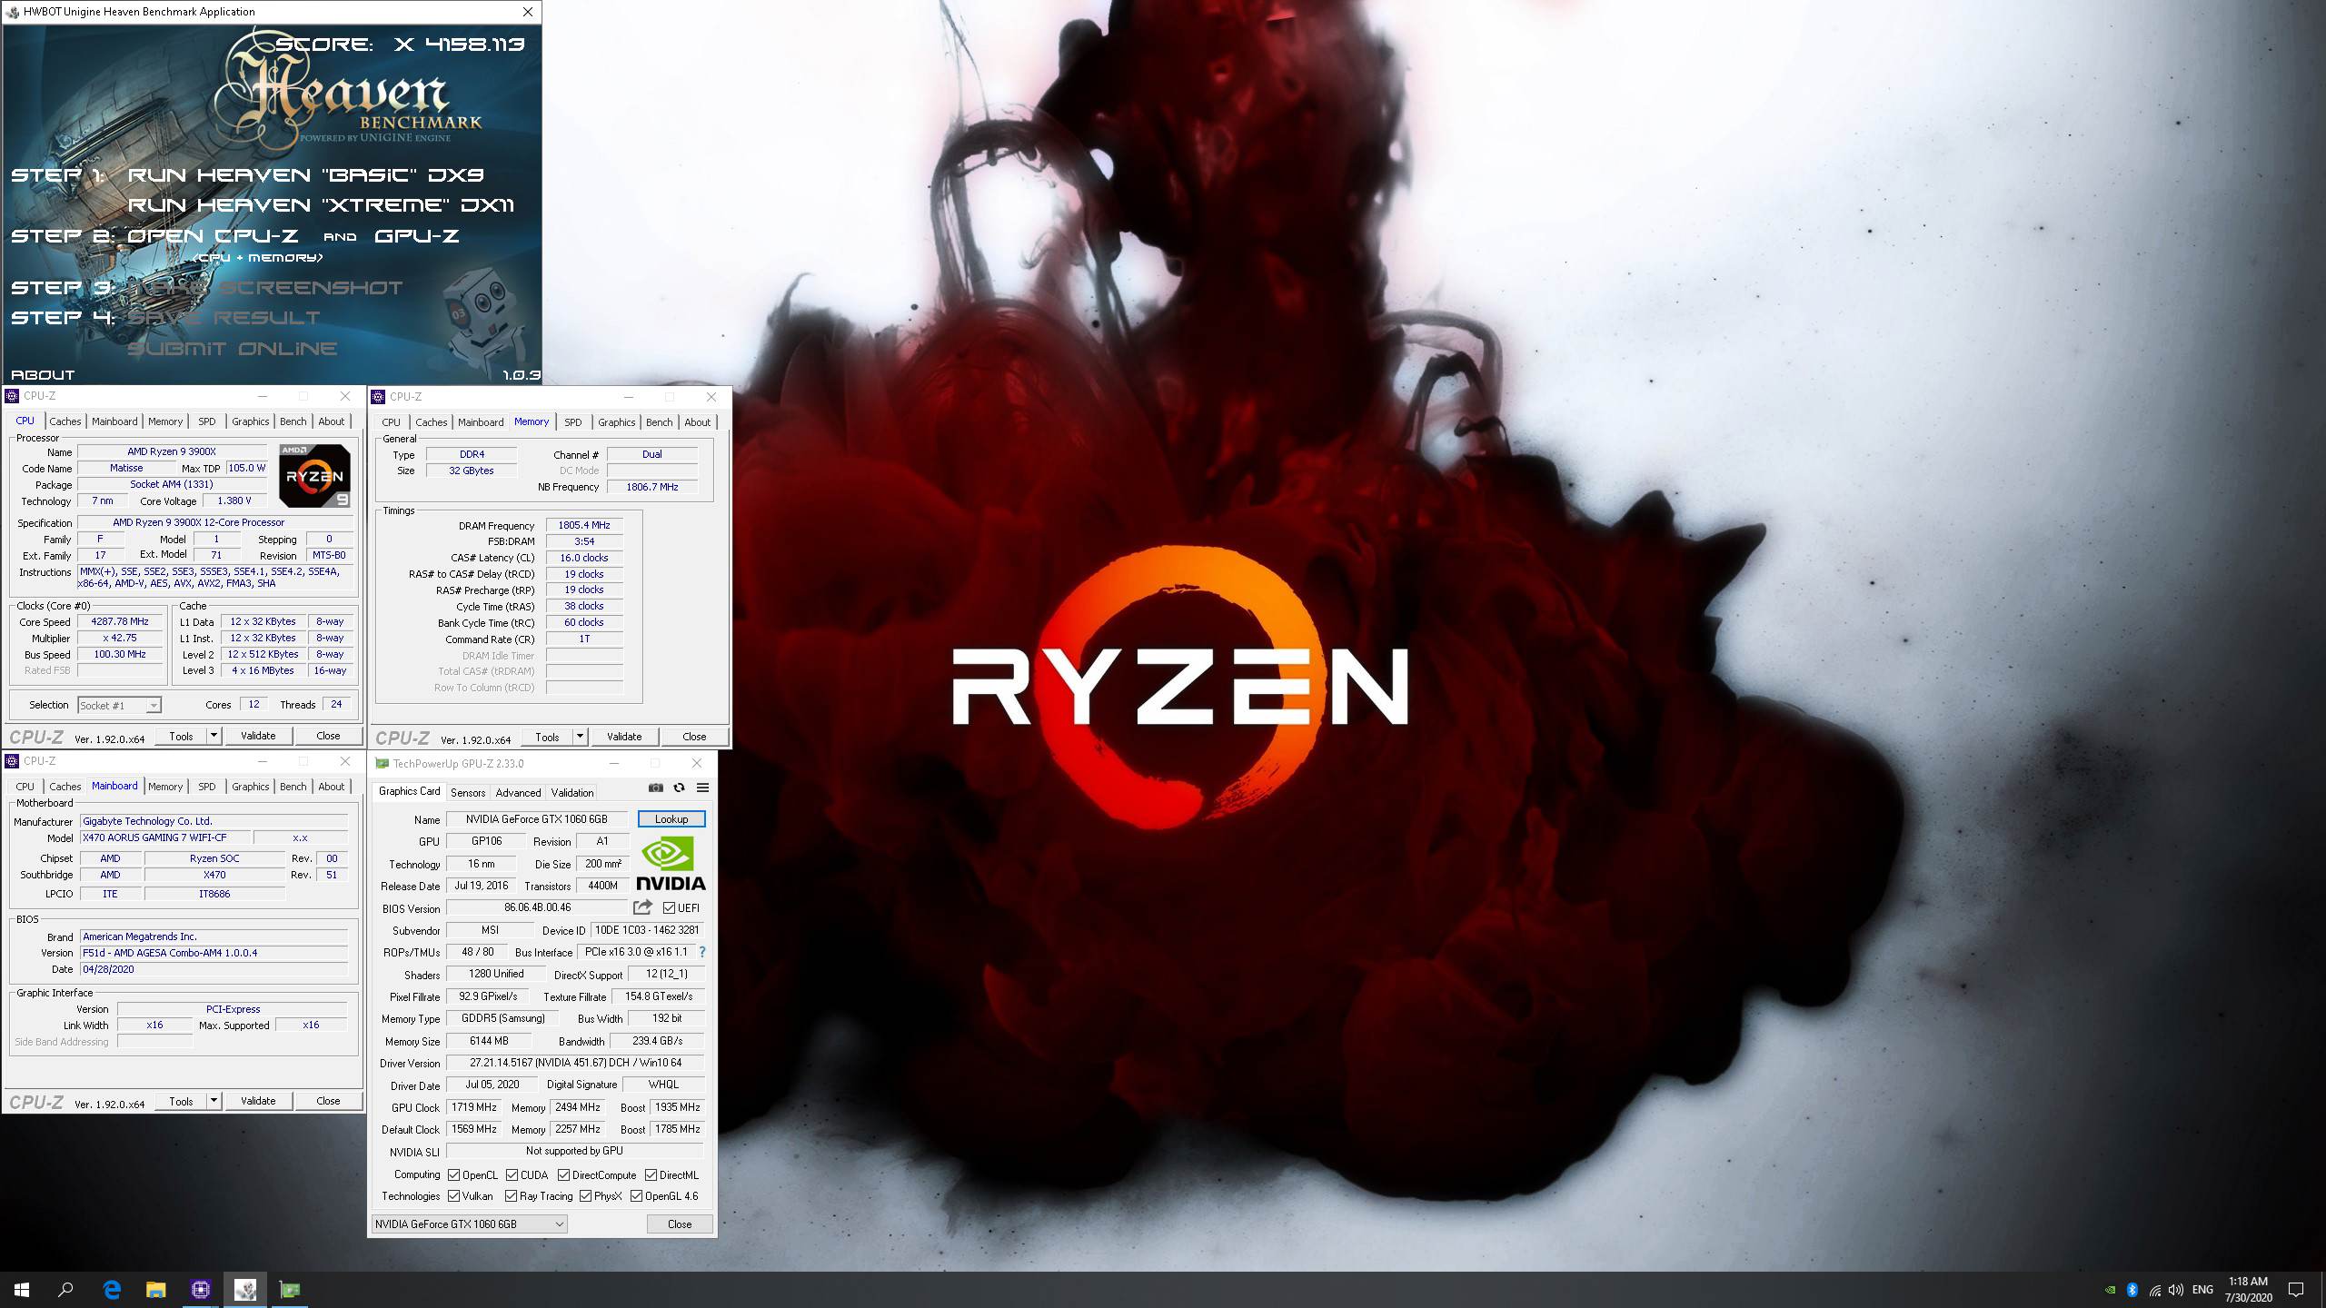
Task: Open the notification center
Action: [x=2296, y=1290]
